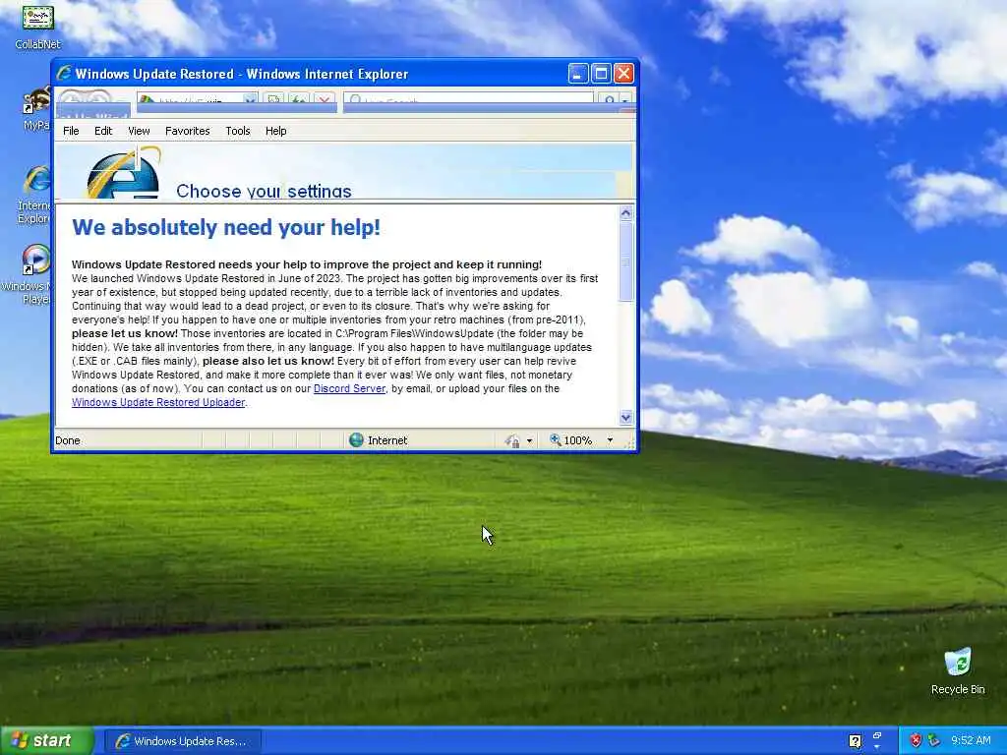Click the large Internet Explorer logo on page
This screenshot has height=755, width=1007.
123,172
